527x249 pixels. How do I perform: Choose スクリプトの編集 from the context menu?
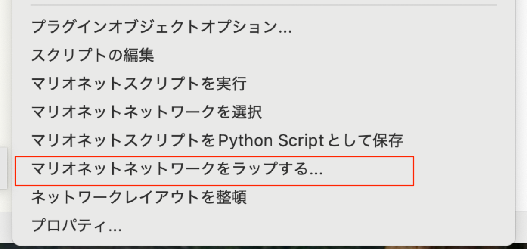pyautogui.click(x=93, y=56)
